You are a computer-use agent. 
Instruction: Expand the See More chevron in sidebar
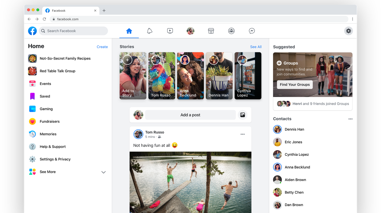pos(103,172)
